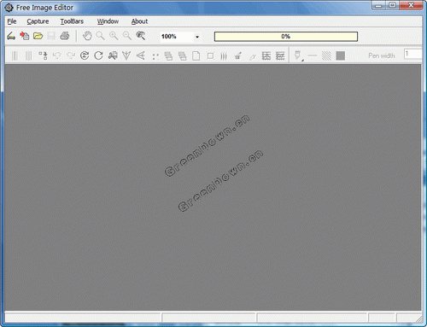
Task: Click the greyed-out redo arrow icon
Action: pos(71,55)
